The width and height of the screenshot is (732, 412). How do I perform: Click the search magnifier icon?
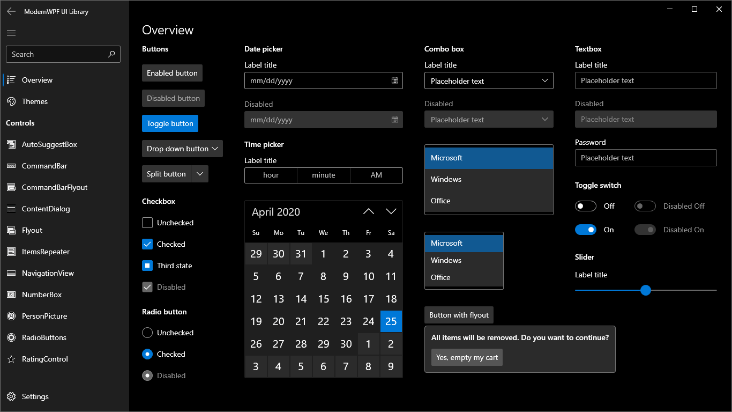pos(111,54)
